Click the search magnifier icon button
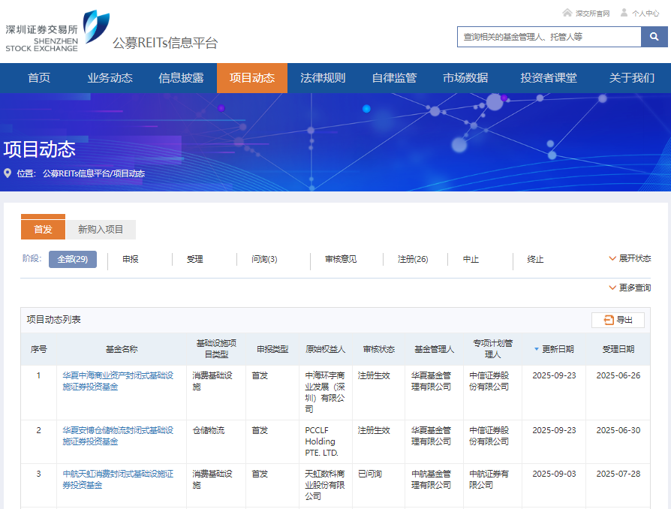Viewport: 671px width, 509px height. coord(654,37)
